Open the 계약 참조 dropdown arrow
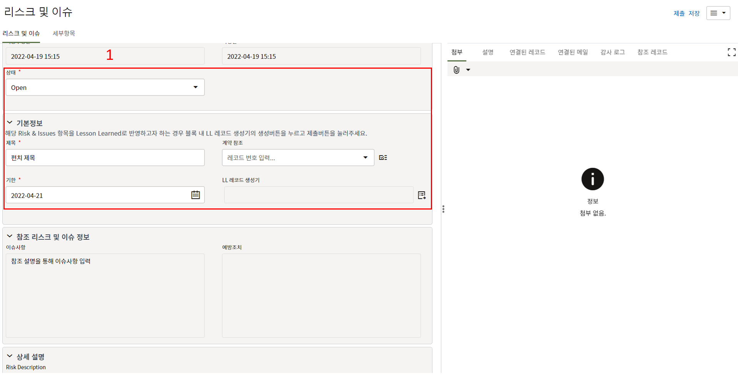Screen dimensions: 738x376 [x=365, y=158]
